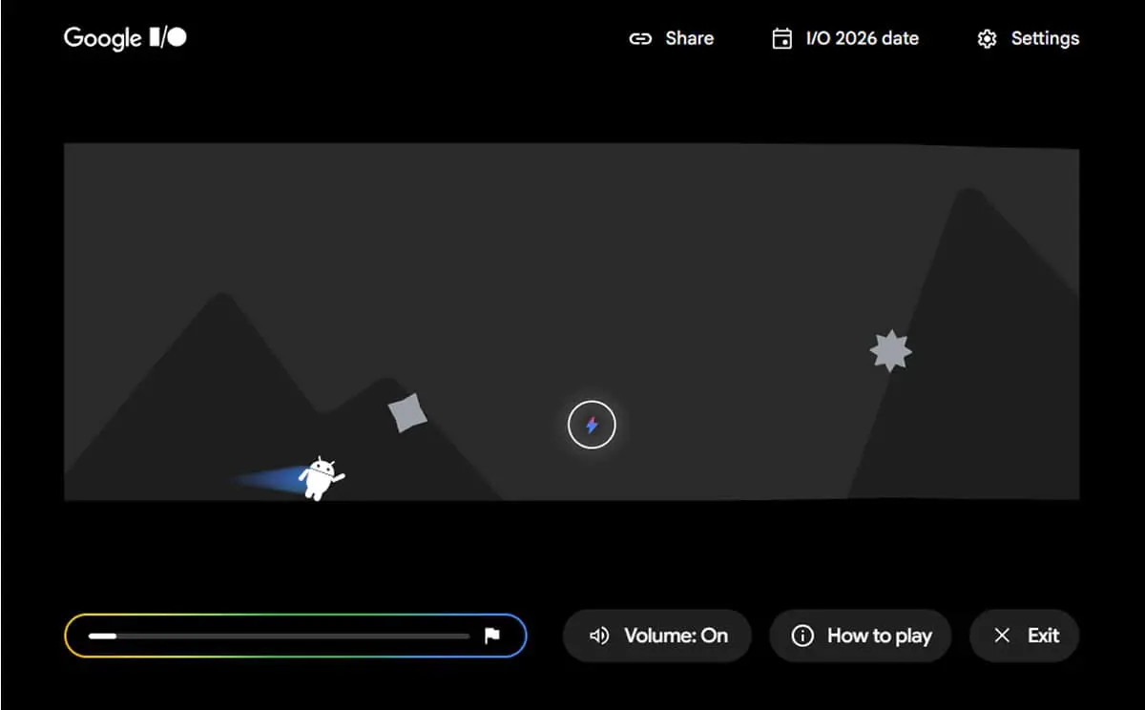Click the white Android robot character
This screenshot has width=1145, height=710.
click(x=321, y=477)
